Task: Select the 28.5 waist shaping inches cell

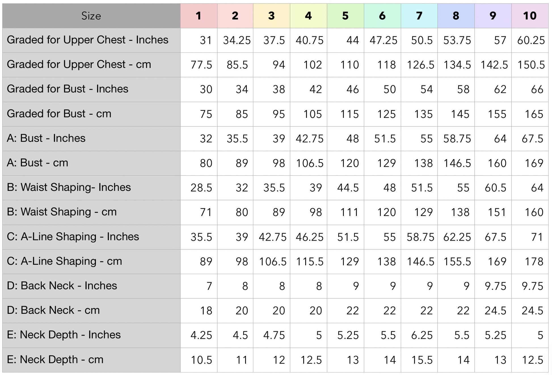Action: (x=201, y=188)
